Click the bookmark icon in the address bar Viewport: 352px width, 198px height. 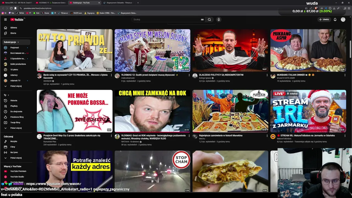coord(15,8)
